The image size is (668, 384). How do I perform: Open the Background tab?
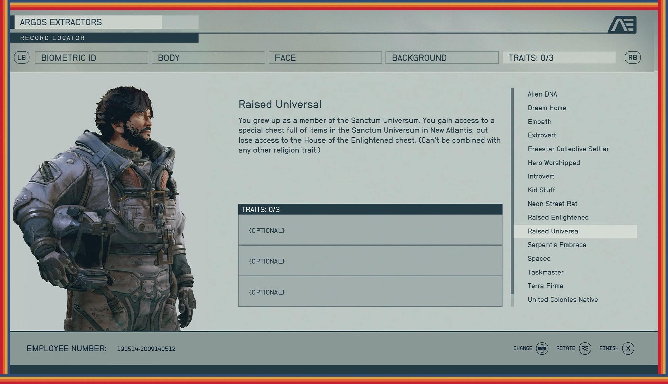coord(442,58)
